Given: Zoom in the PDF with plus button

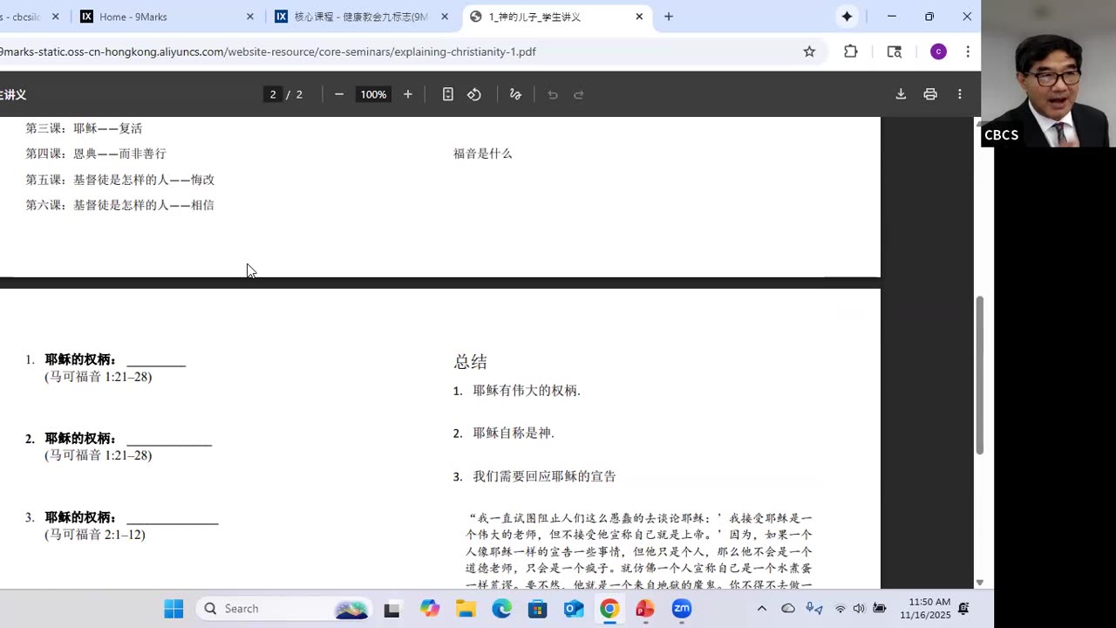Looking at the screenshot, I should 407,94.
